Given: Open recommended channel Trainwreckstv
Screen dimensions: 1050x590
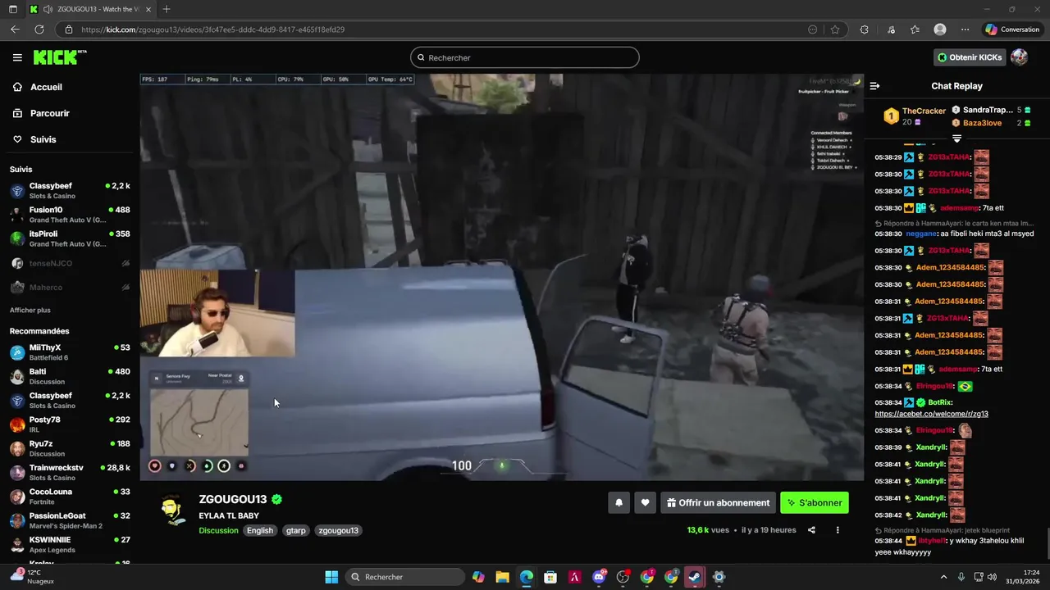Looking at the screenshot, I should (69, 473).
